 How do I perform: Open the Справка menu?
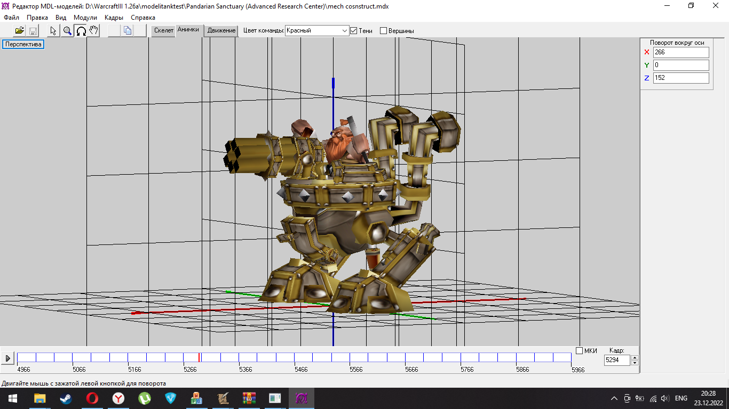(x=143, y=18)
